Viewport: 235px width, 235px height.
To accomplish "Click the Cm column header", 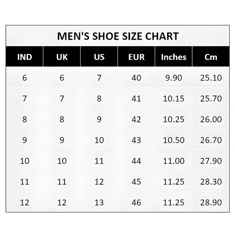I will (211, 57).
